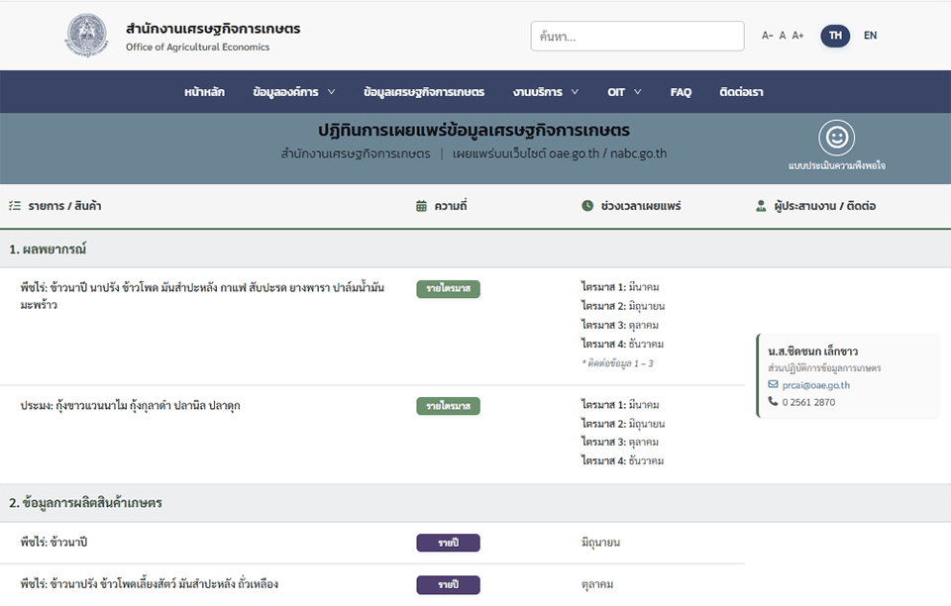
Task: Click the phone icon next to 0 2561 2870
Action: (x=773, y=401)
